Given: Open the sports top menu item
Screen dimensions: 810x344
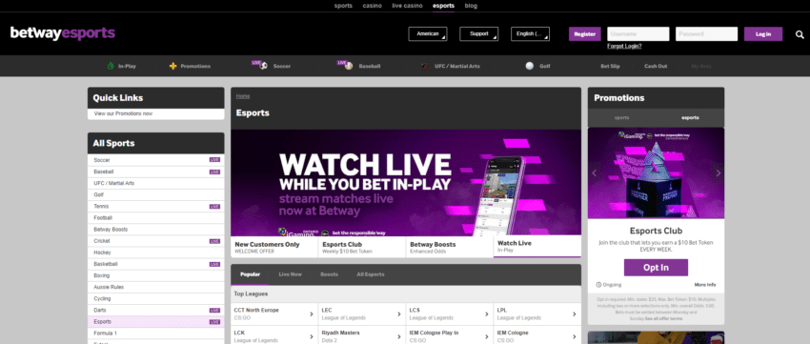Looking at the screenshot, I should point(343,6).
